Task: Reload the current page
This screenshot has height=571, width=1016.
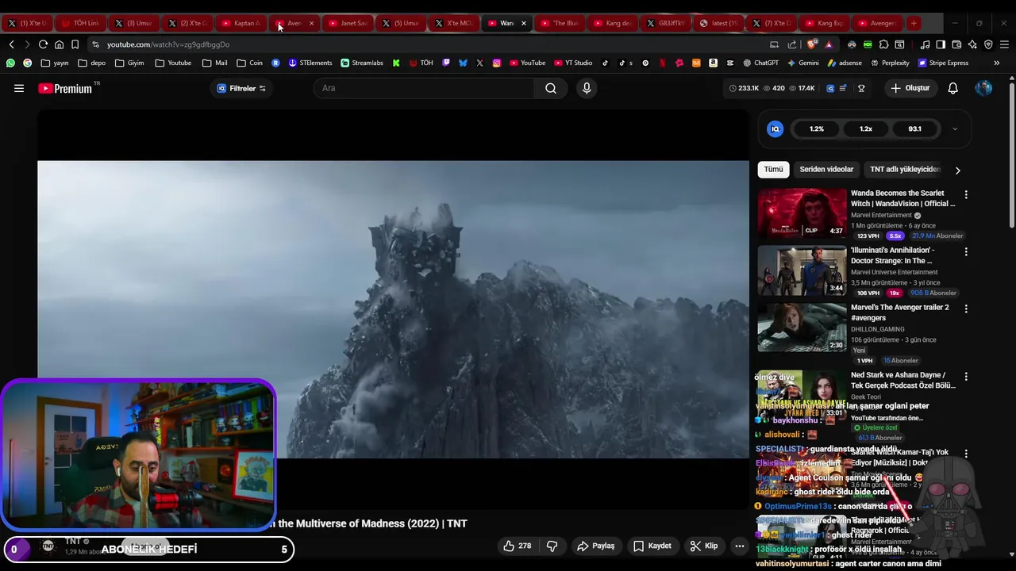Action: [43, 44]
